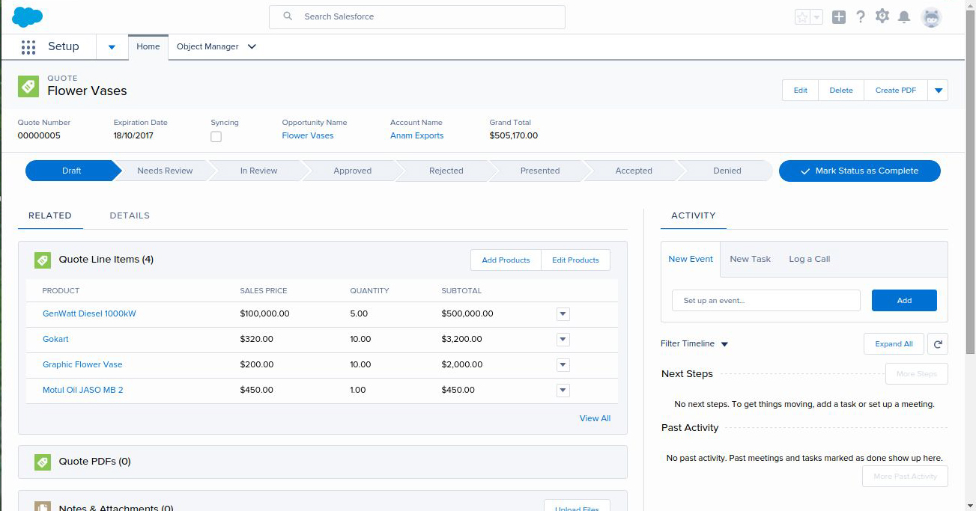Select the Draft status stage
This screenshot has height=511, width=976.
pos(72,171)
